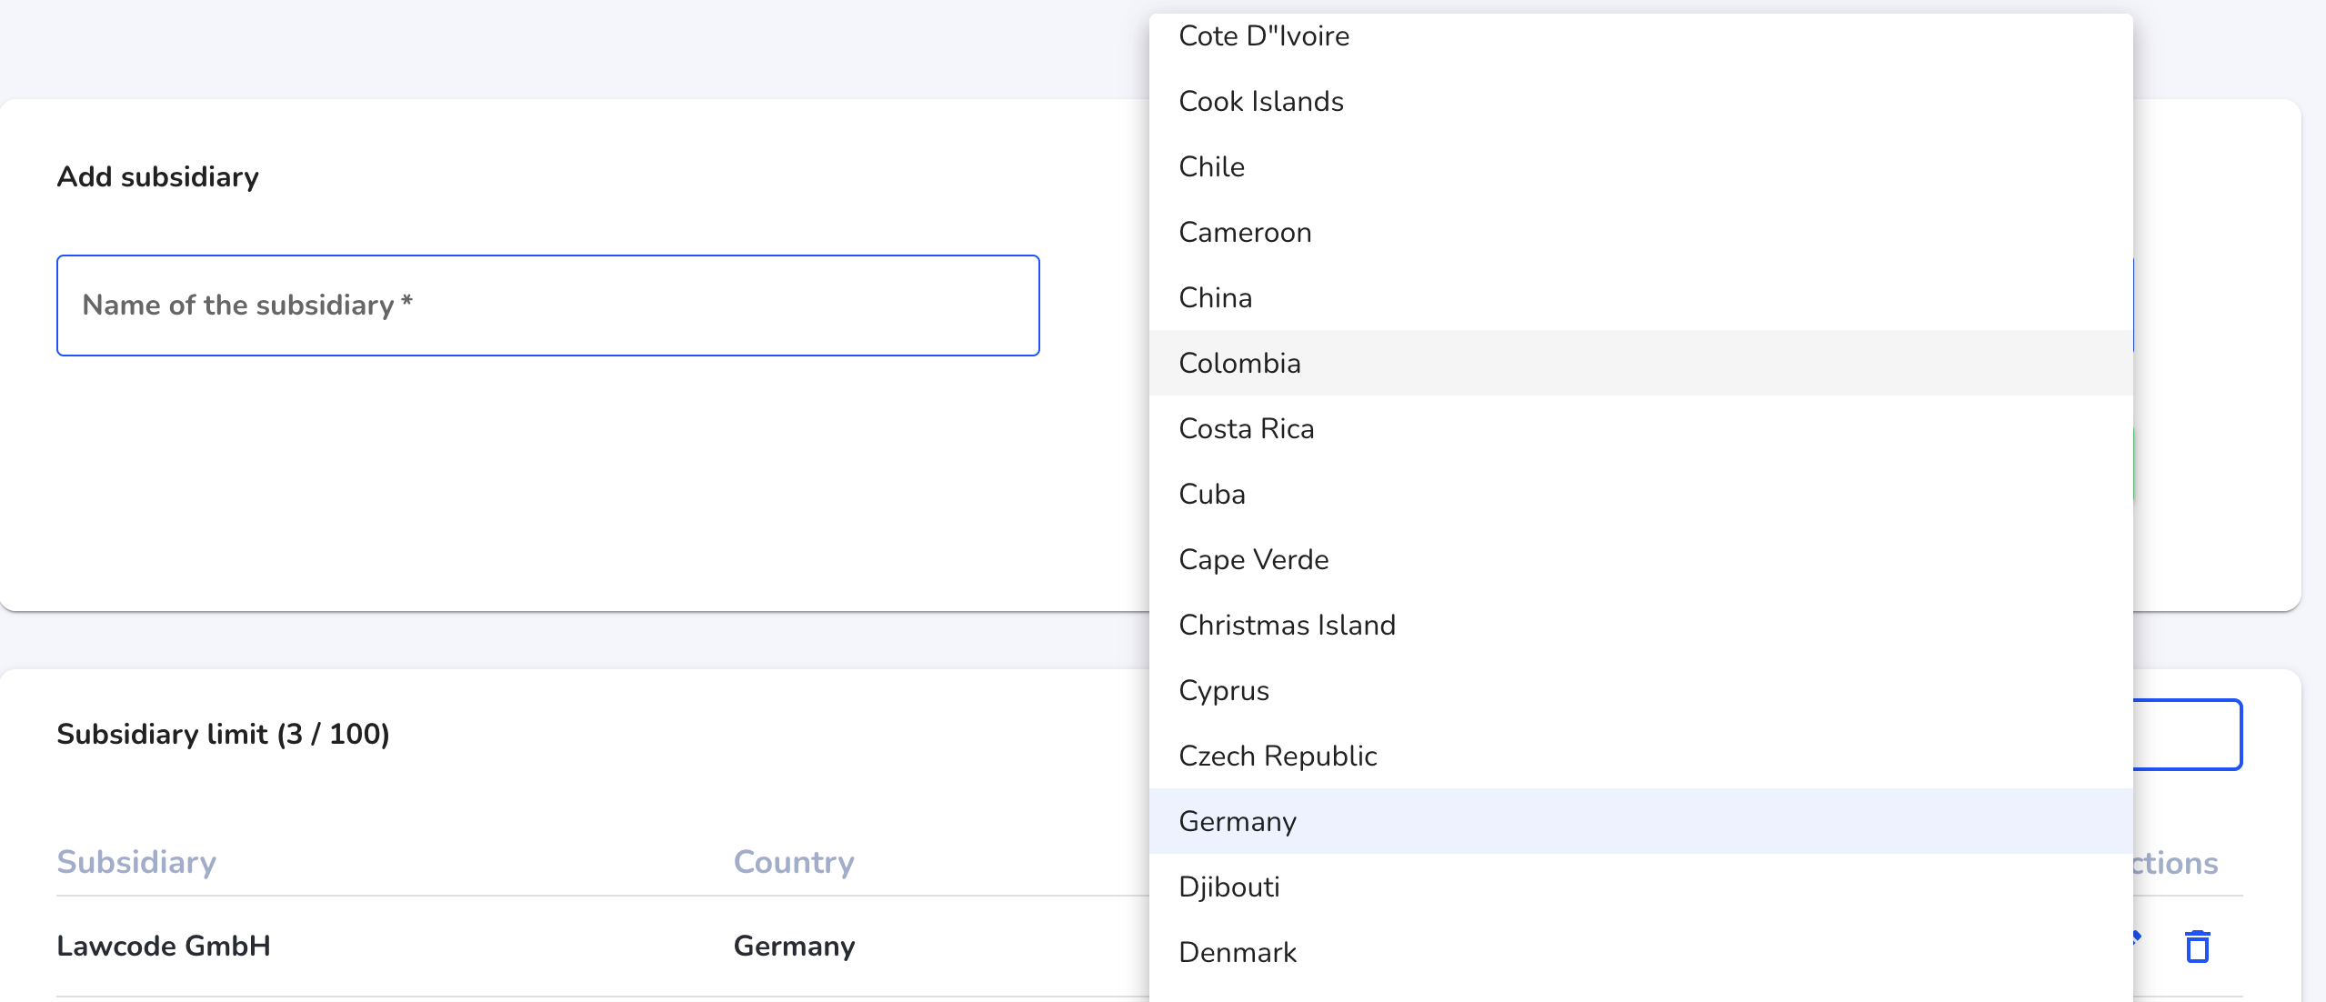Choose Czech Republic from the dropdown
The height and width of the screenshot is (1002, 2326).
pos(1640,756)
